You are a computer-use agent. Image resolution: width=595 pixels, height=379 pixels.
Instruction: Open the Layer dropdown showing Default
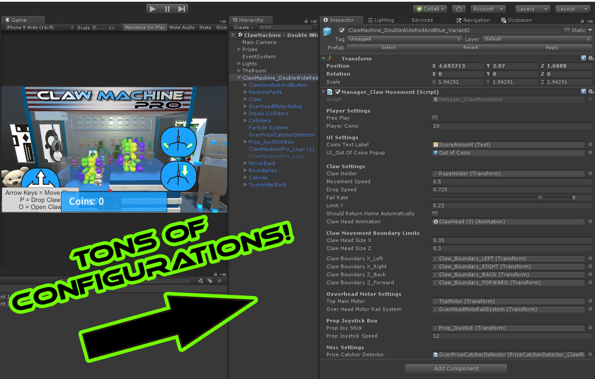tap(537, 39)
